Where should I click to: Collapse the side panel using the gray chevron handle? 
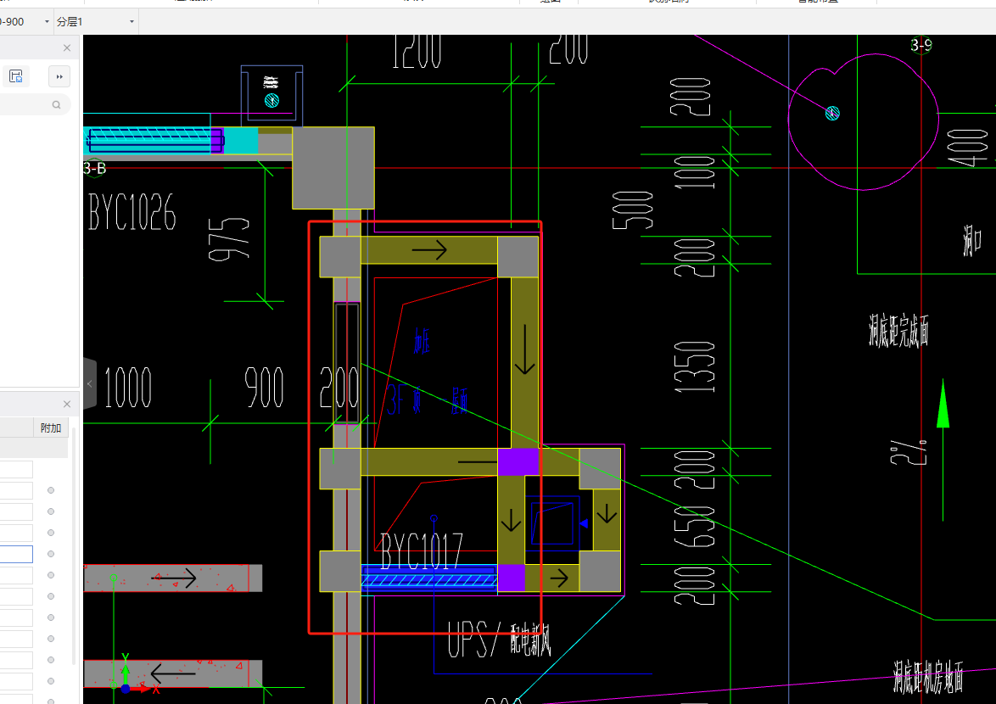point(90,383)
